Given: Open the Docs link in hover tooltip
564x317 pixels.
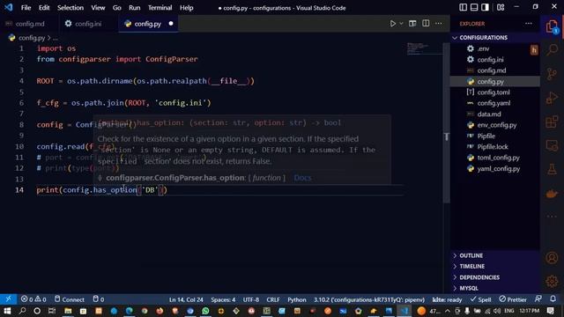Looking at the screenshot, I should (302, 178).
